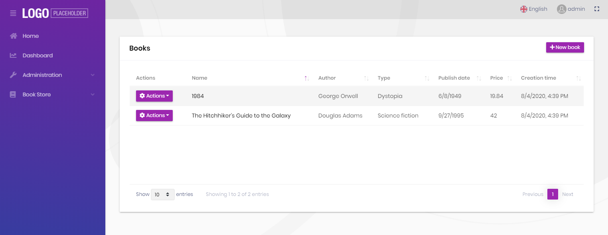Open the English language dropdown

pos(533,9)
